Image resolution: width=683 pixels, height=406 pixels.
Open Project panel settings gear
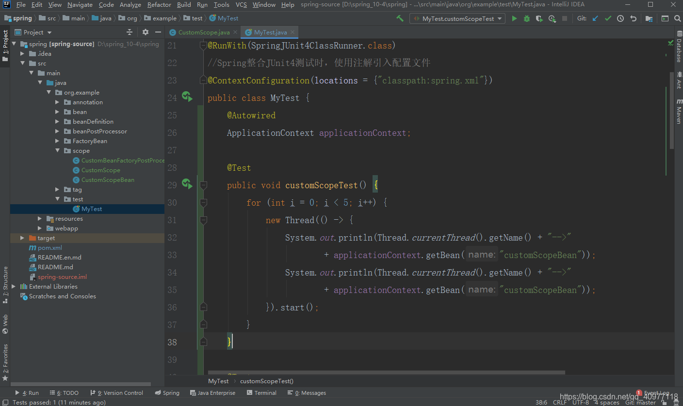(x=146, y=32)
